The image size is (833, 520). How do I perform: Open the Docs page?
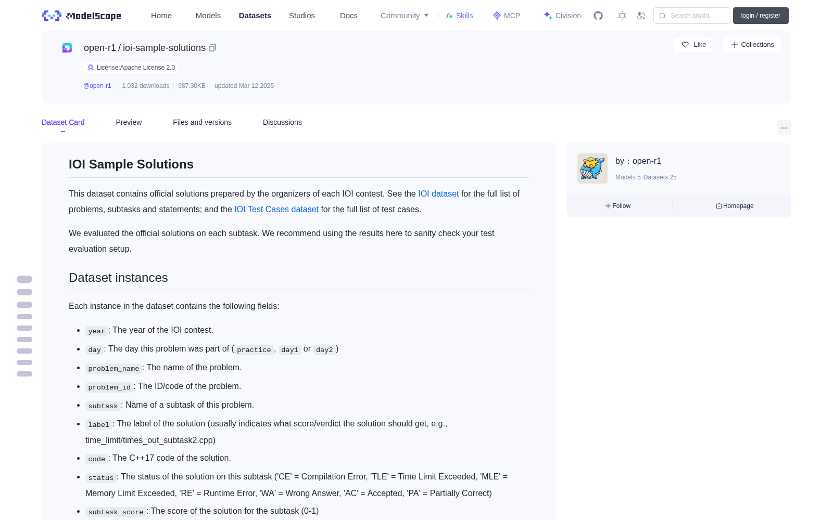click(349, 16)
